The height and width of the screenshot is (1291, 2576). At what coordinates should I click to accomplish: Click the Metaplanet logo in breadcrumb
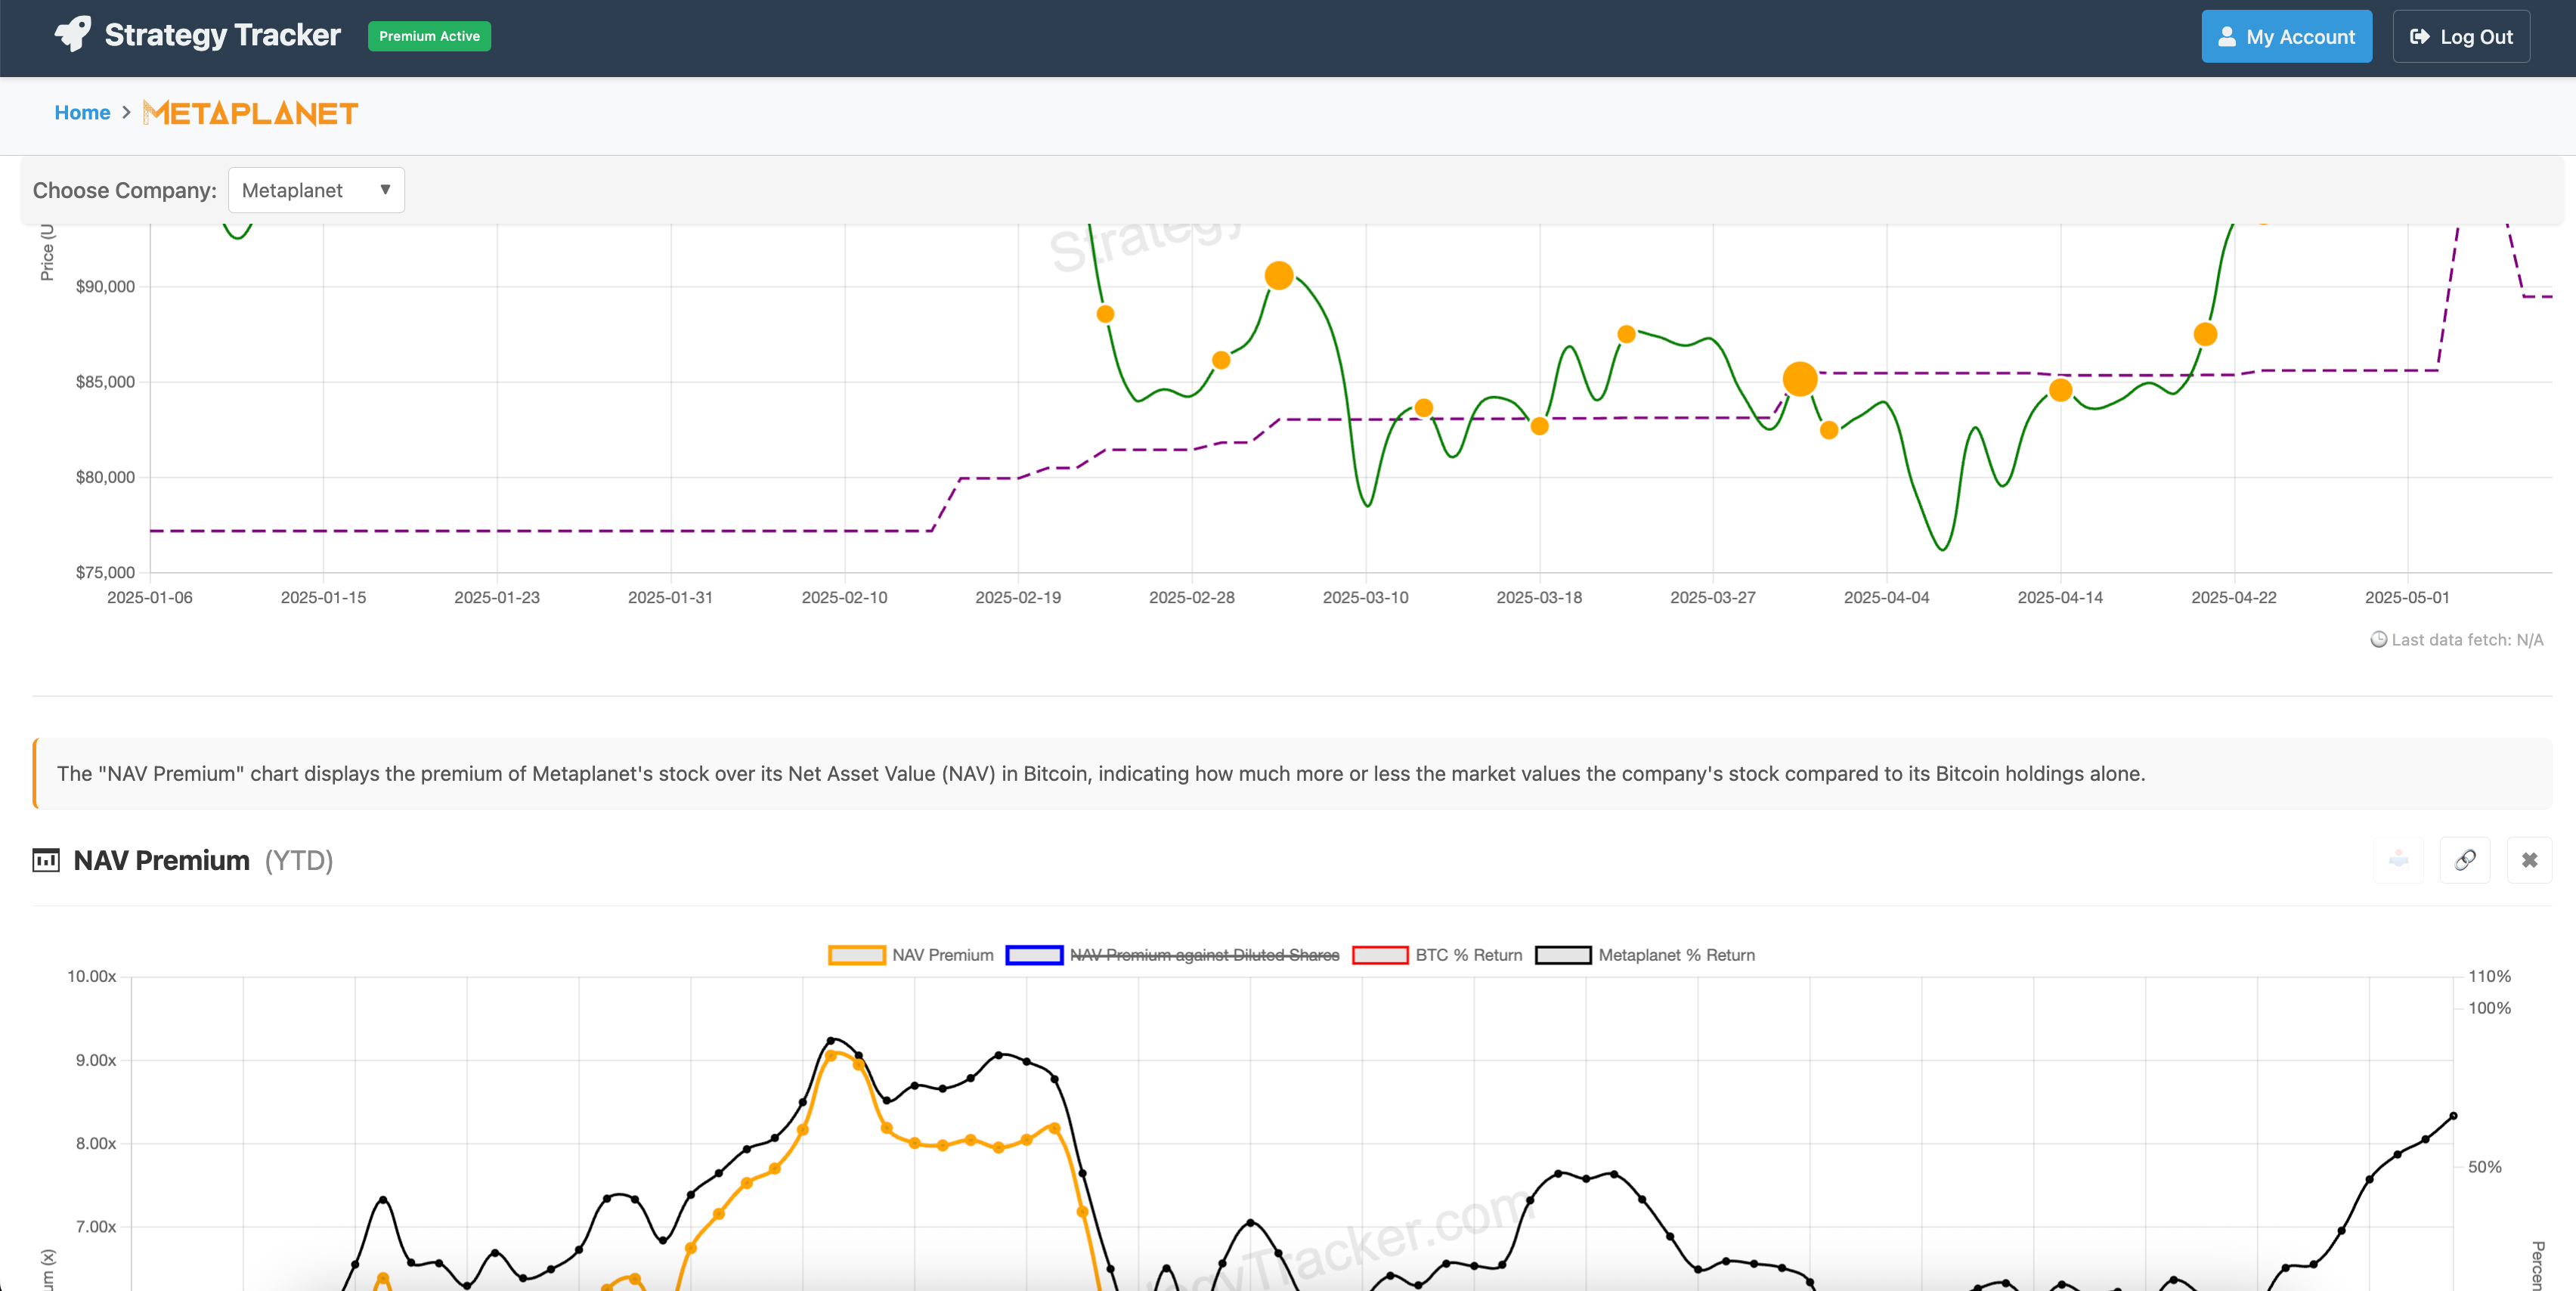[x=250, y=113]
